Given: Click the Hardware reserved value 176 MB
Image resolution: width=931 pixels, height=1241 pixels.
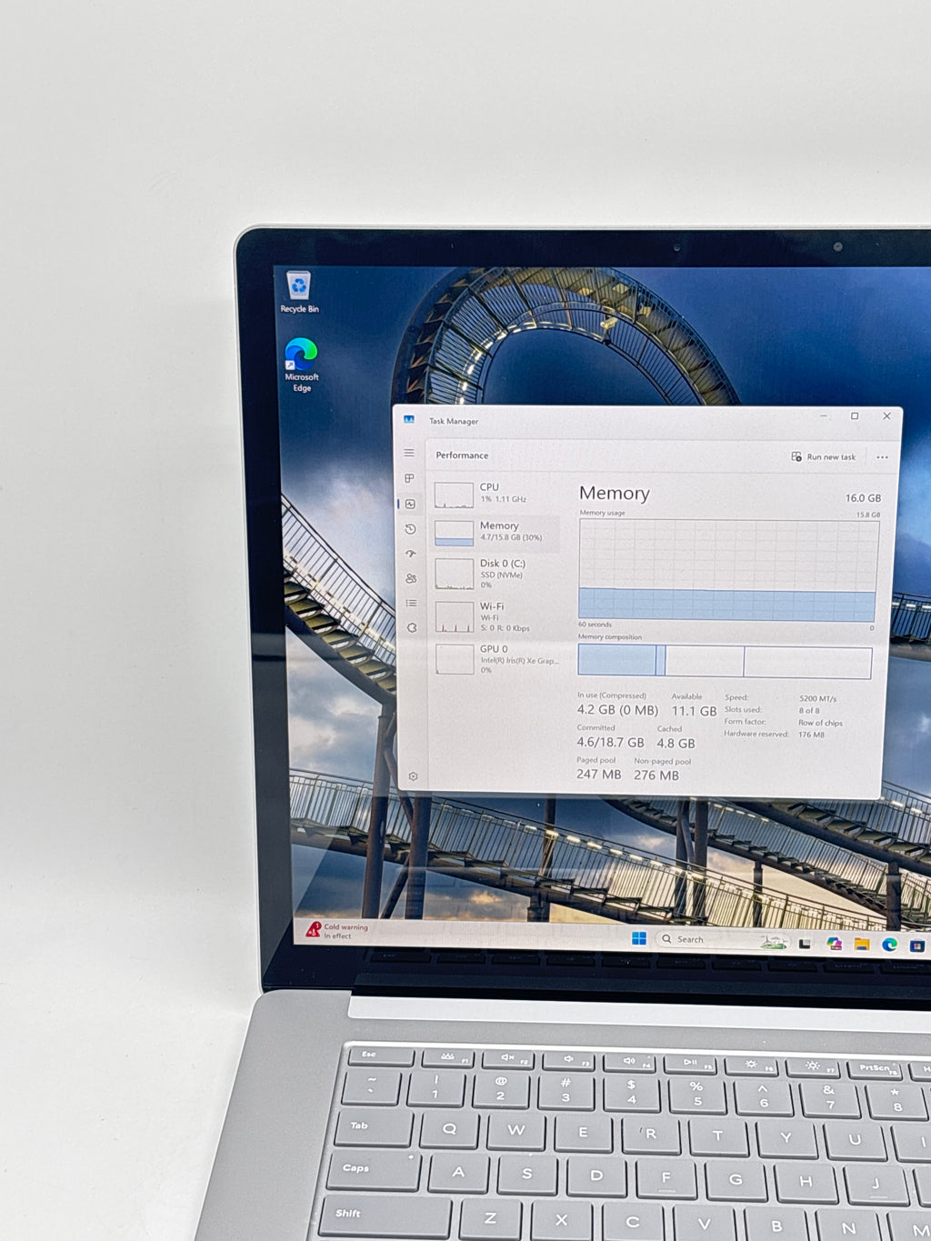Looking at the screenshot, I should (811, 735).
